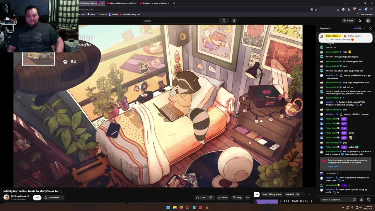Open the browser hamburger menu
This screenshot has width=375, height=211.
point(371,9)
